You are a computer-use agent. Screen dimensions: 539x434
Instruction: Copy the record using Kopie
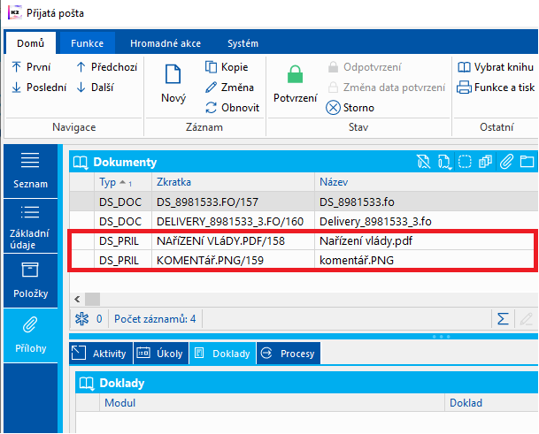227,67
